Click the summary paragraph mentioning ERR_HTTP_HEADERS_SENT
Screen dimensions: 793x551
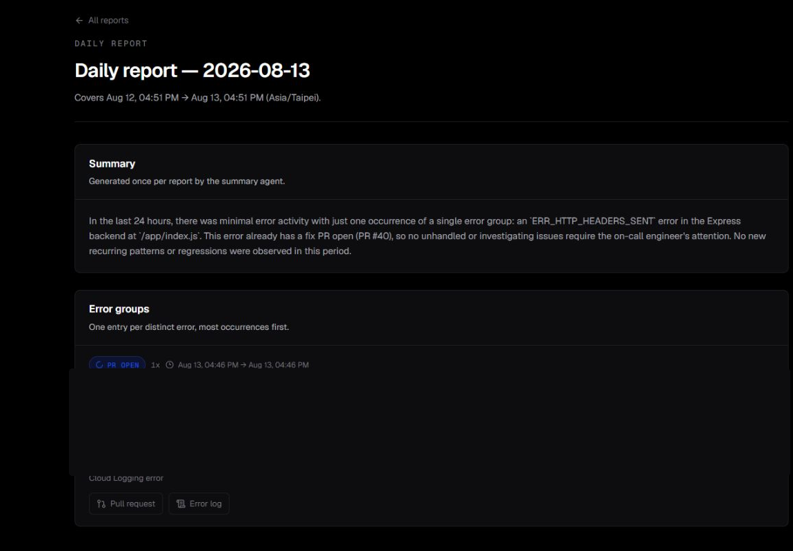(x=428, y=236)
